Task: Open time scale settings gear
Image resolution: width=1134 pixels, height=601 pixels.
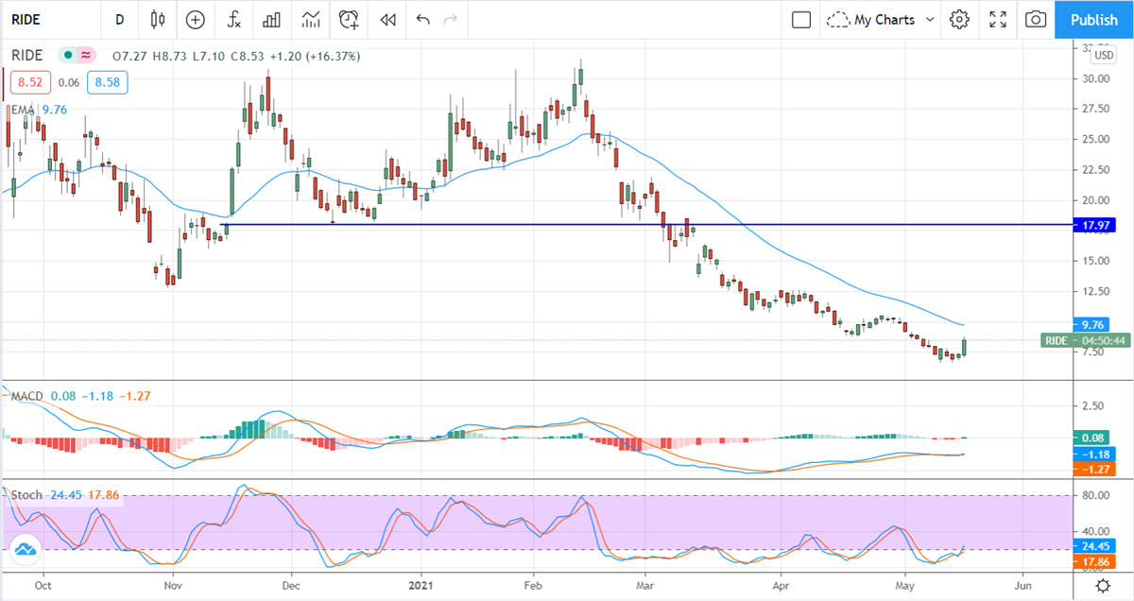Action: [x=1101, y=586]
